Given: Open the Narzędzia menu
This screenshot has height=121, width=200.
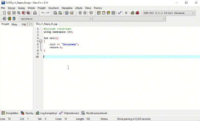Looking at the screenshot, I should (67, 8).
